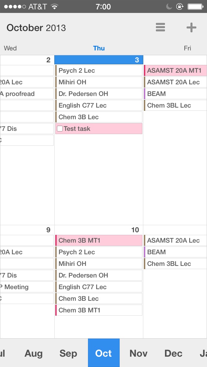Viewport: 207px width, 367px height.
Task: Select the Thu column header
Action: [x=99, y=48]
